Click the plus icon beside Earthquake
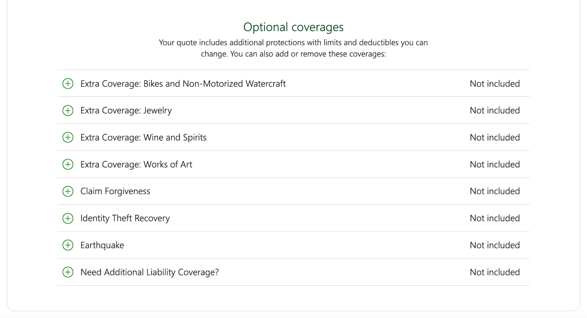The image size is (587, 318). click(x=68, y=245)
